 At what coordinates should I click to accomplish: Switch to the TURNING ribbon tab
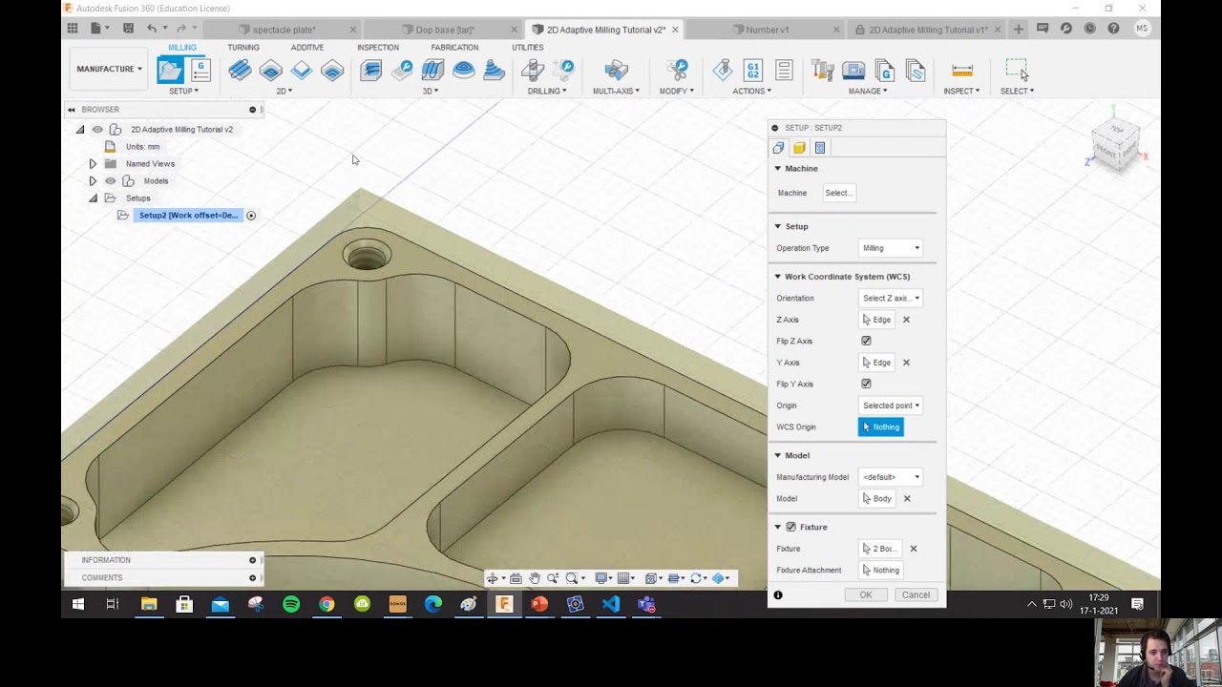[x=243, y=48]
